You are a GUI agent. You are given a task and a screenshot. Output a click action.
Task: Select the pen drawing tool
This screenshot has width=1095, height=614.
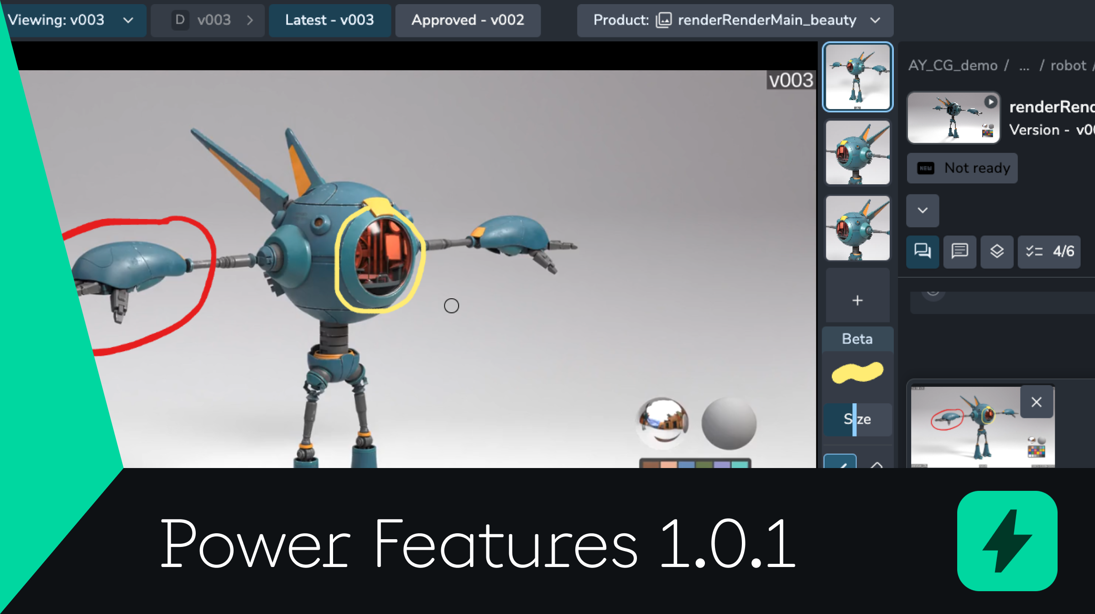[x=840, y=462]
